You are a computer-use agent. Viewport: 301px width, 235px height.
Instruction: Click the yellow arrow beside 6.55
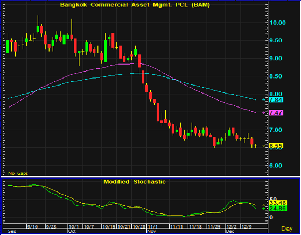pyautogui.click(x=263, y=146)
